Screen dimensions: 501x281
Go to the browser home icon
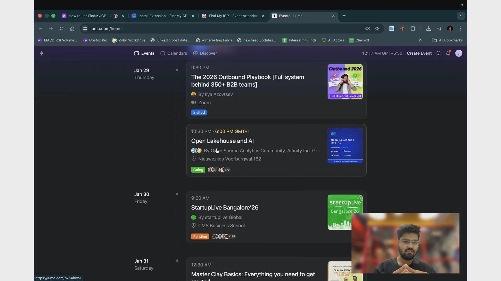[x=72, y=29]
